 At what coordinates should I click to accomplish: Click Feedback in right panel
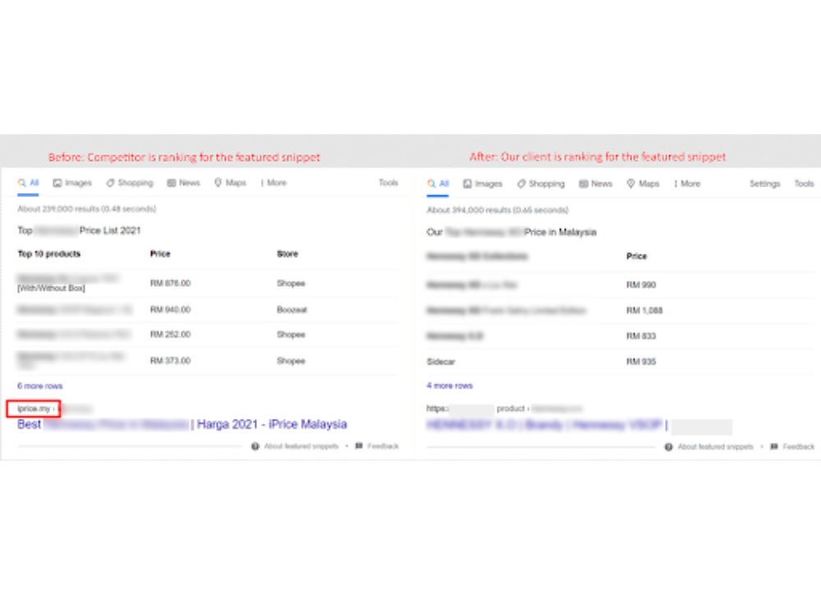click(x=799, y=447)
